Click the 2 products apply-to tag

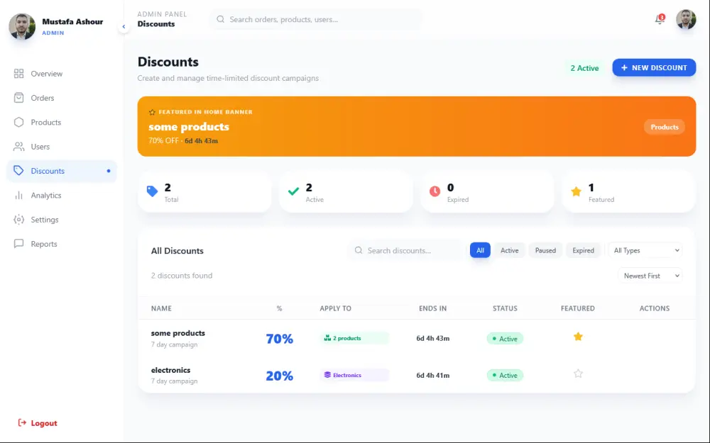tap(354, 338)
